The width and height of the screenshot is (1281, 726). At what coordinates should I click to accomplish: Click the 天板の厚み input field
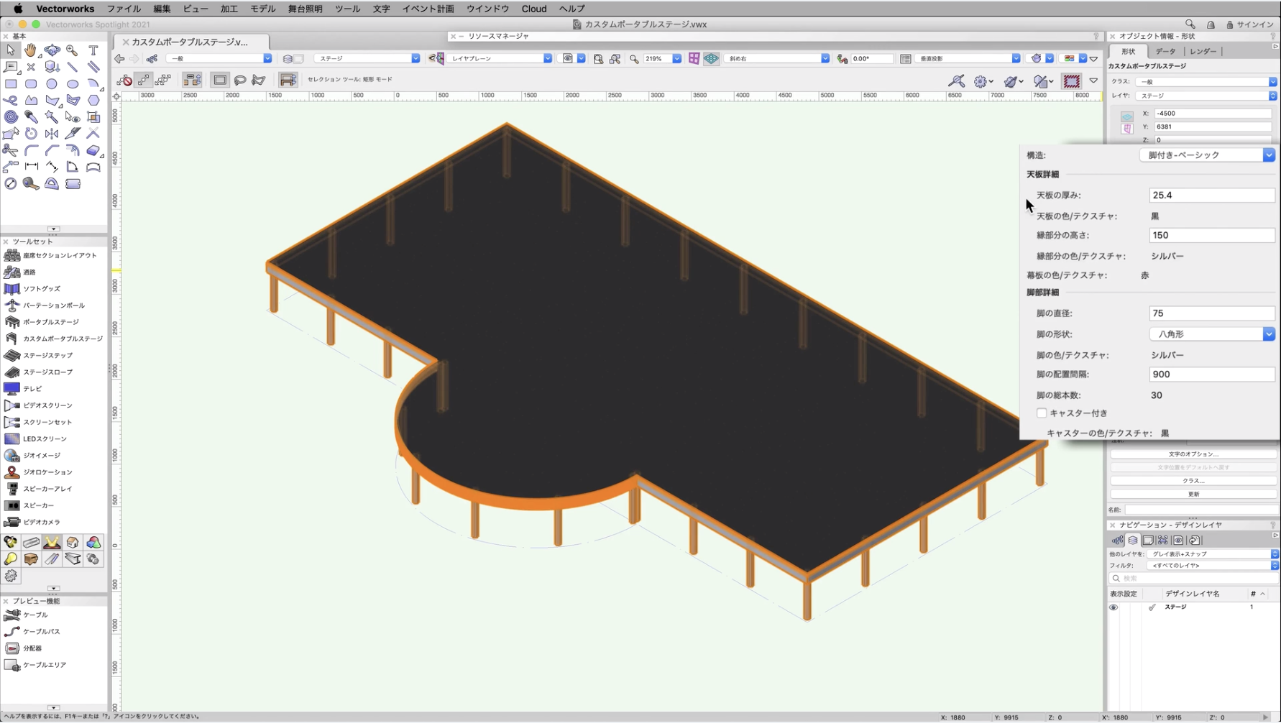click(x=1212, y=195)
